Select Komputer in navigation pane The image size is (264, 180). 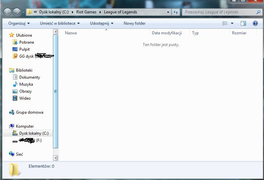point(25,126)
